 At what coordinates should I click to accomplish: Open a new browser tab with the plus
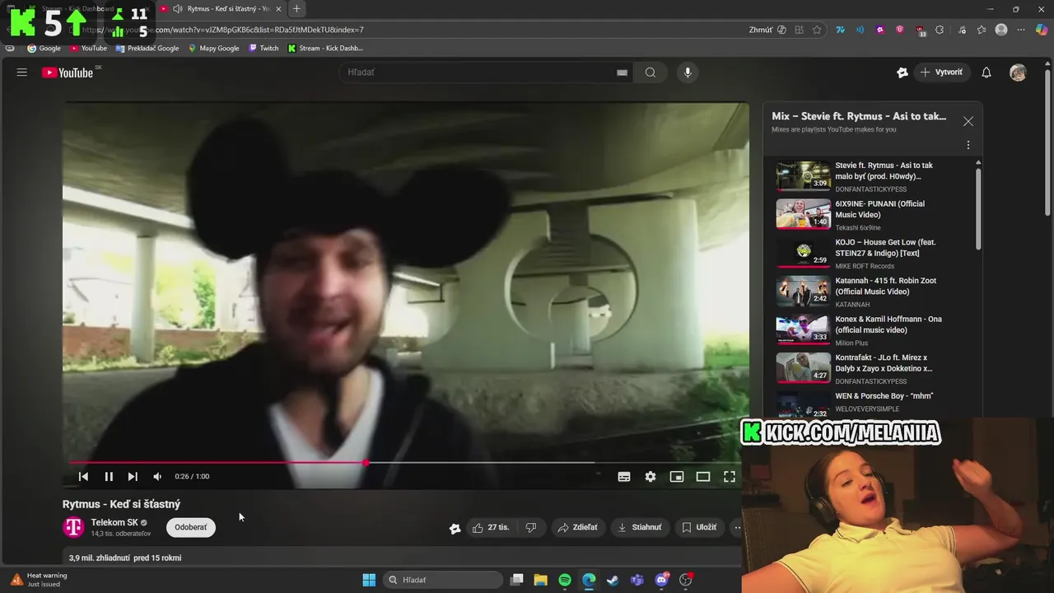(296, 8)
